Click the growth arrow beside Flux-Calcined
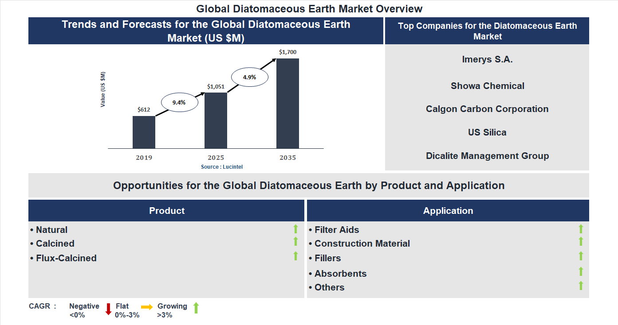The width and height of the screenshot is (618, 325). point(295,256)
